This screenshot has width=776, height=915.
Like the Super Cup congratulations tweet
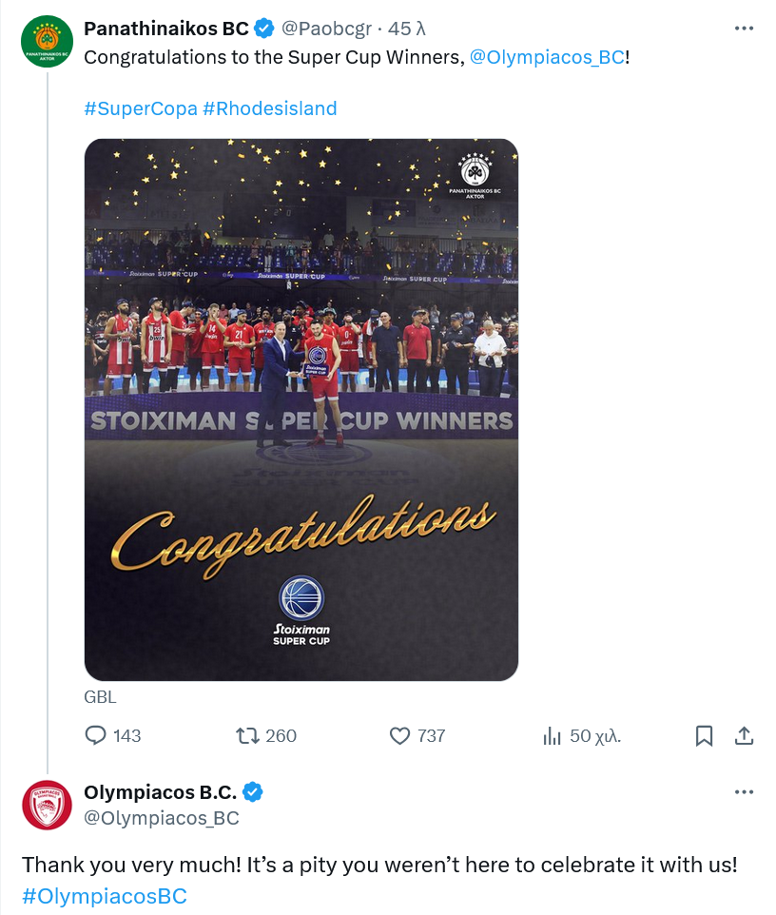click(400, 735)
